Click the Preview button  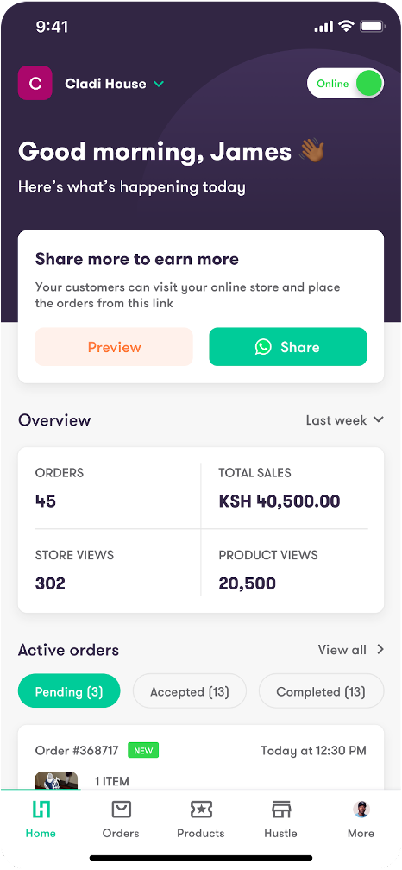pos(114,347)
